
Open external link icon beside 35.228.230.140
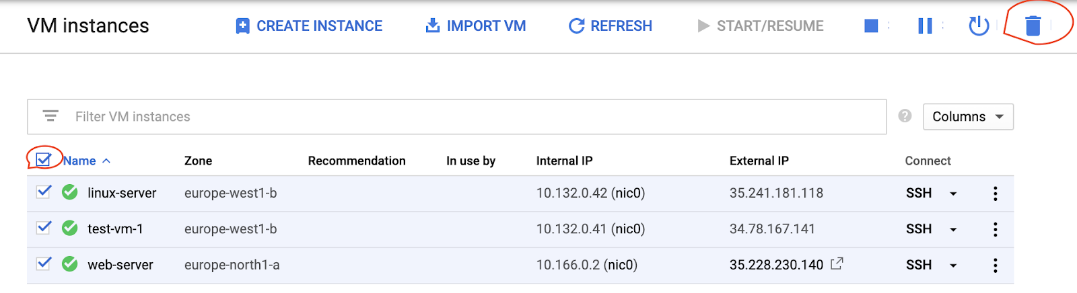837,264
